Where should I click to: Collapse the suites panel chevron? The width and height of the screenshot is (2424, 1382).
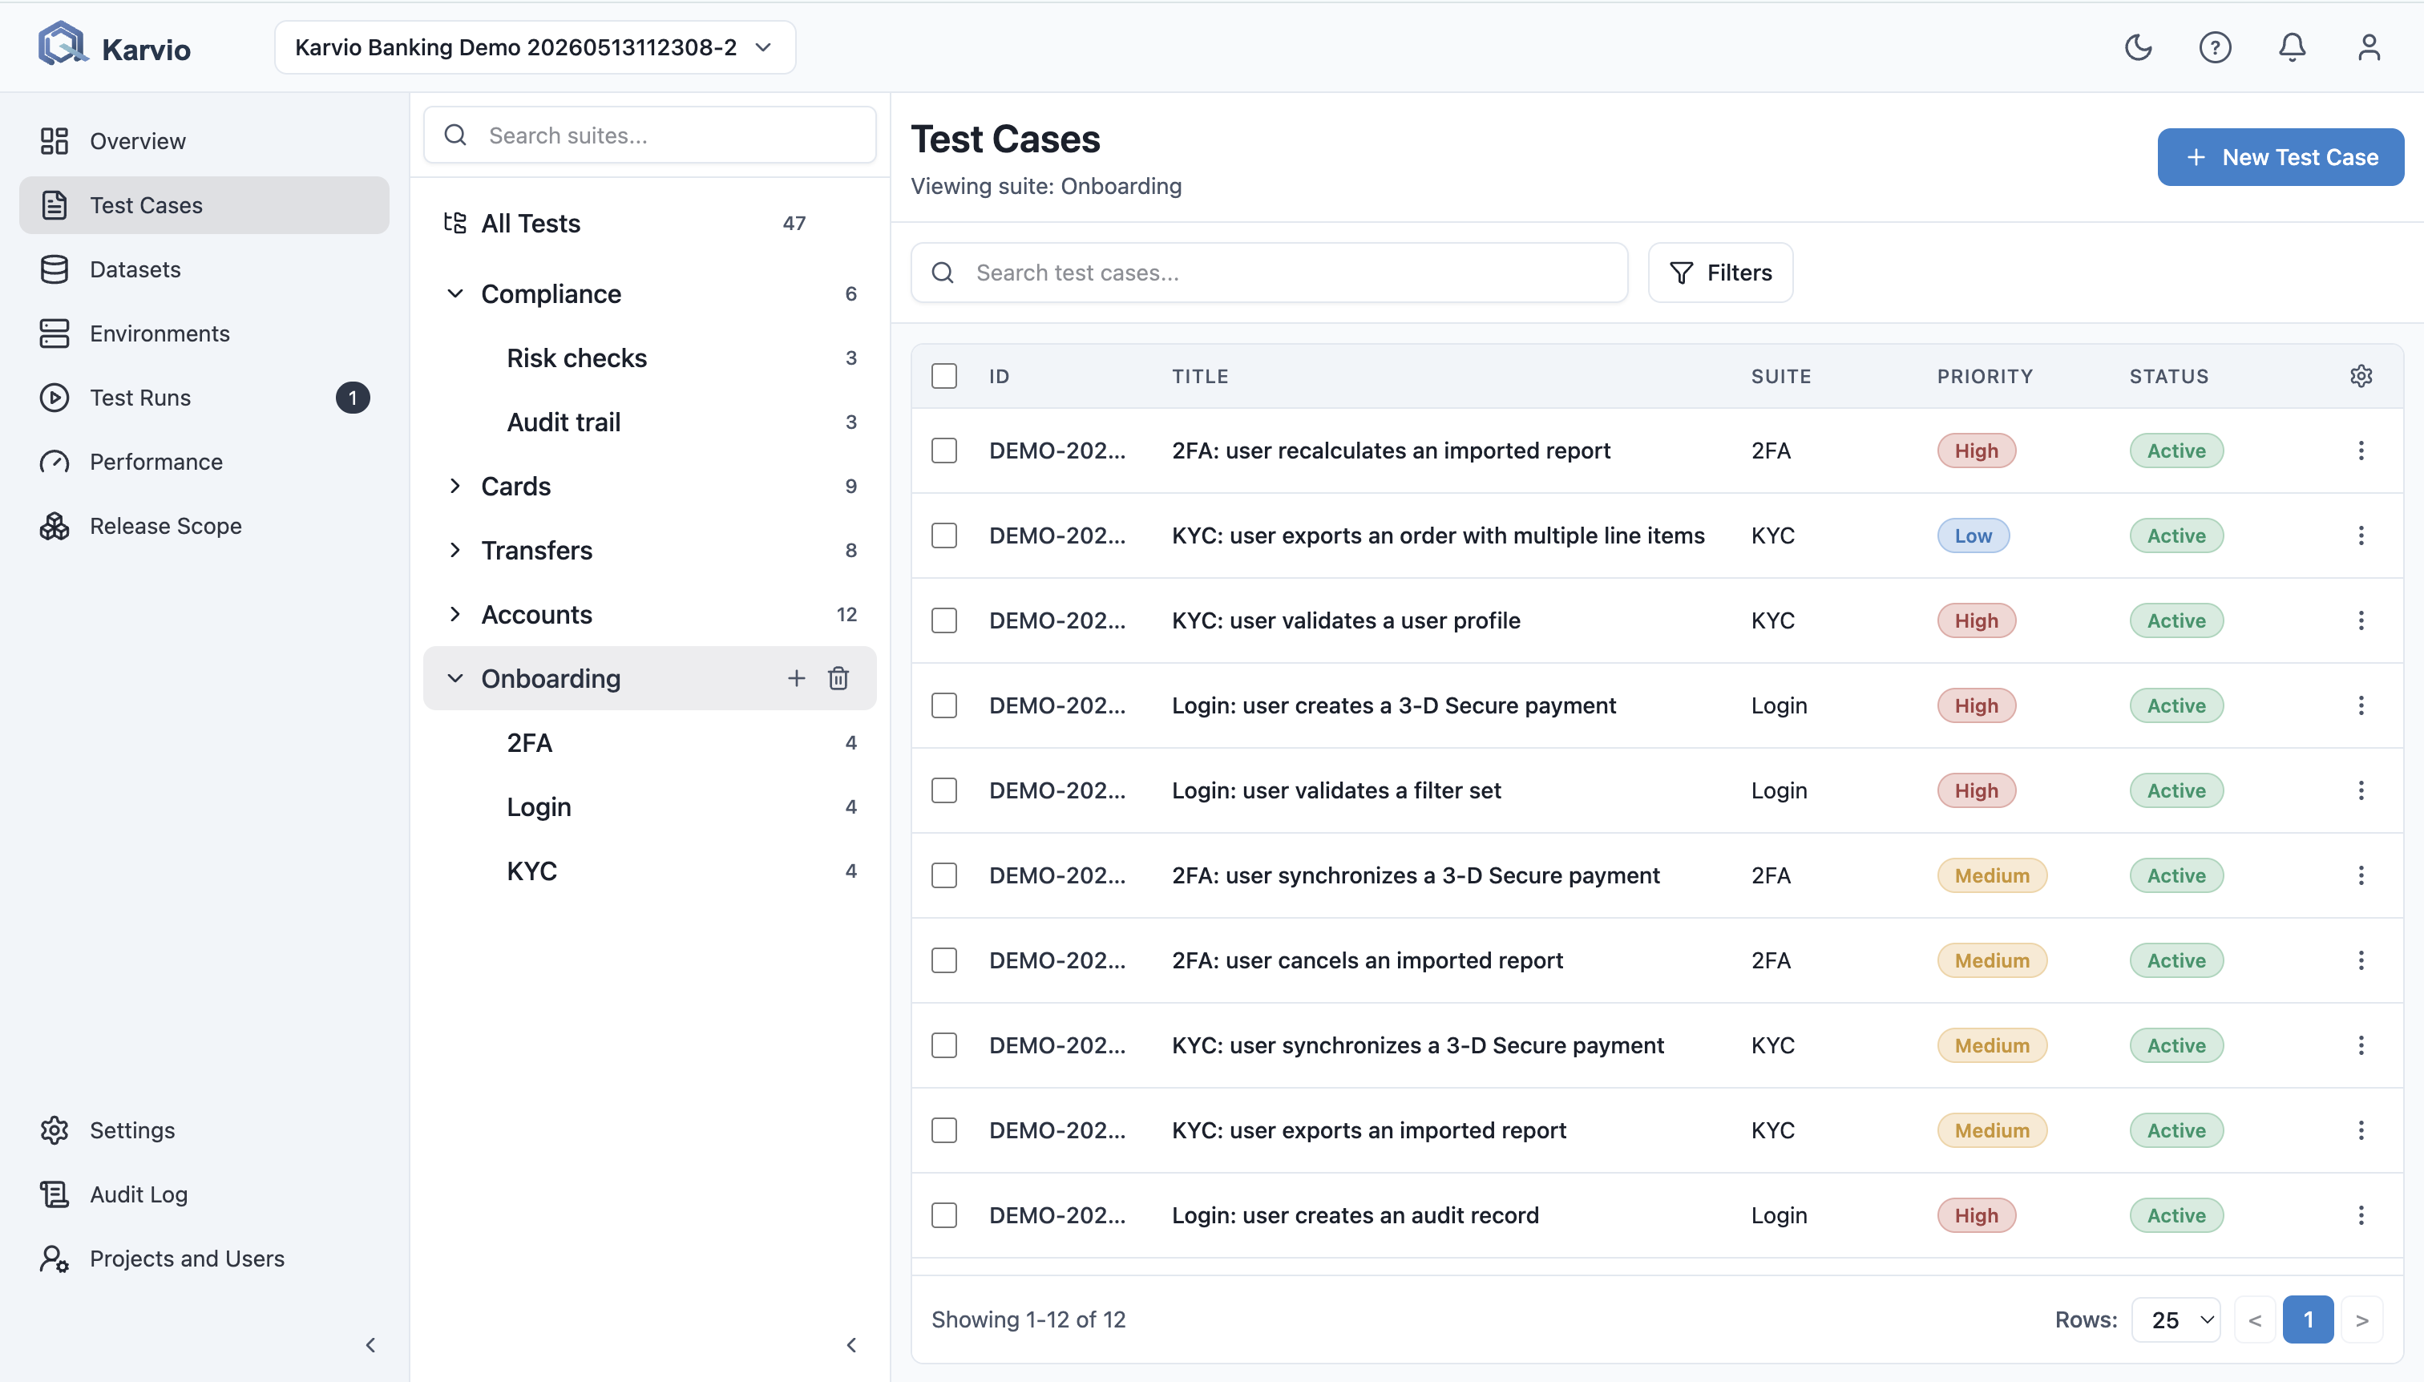click(851, 1345)
